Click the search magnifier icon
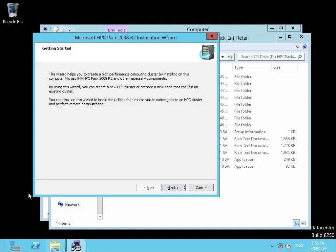The height and width of the screenshot is (252, 336). tap(300, 57)
